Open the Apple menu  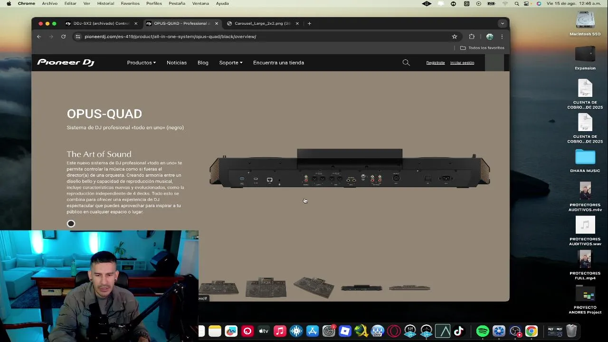pyautogui.click(x=9, y=3)
